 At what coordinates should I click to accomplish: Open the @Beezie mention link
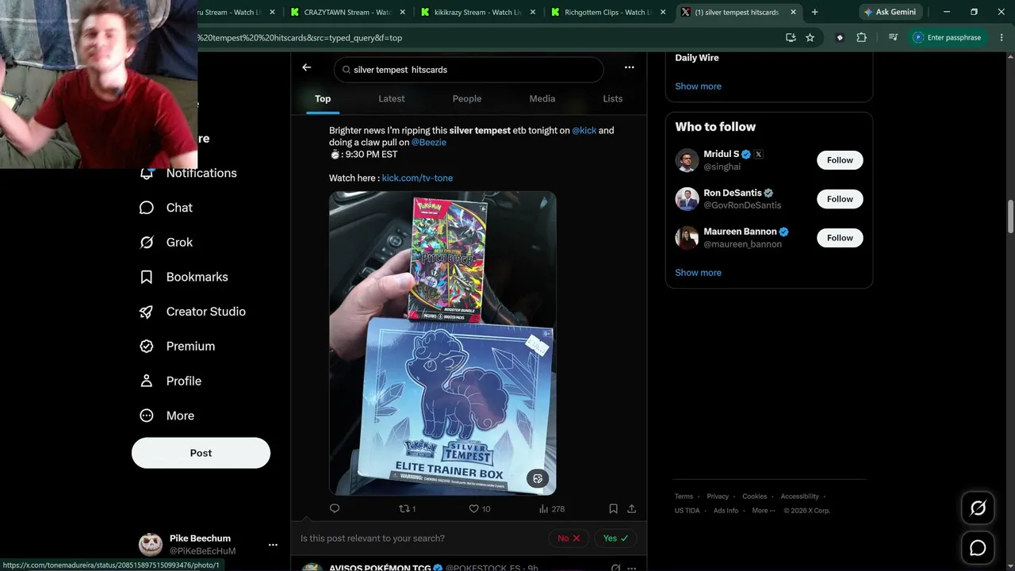(x=429, y=143)
